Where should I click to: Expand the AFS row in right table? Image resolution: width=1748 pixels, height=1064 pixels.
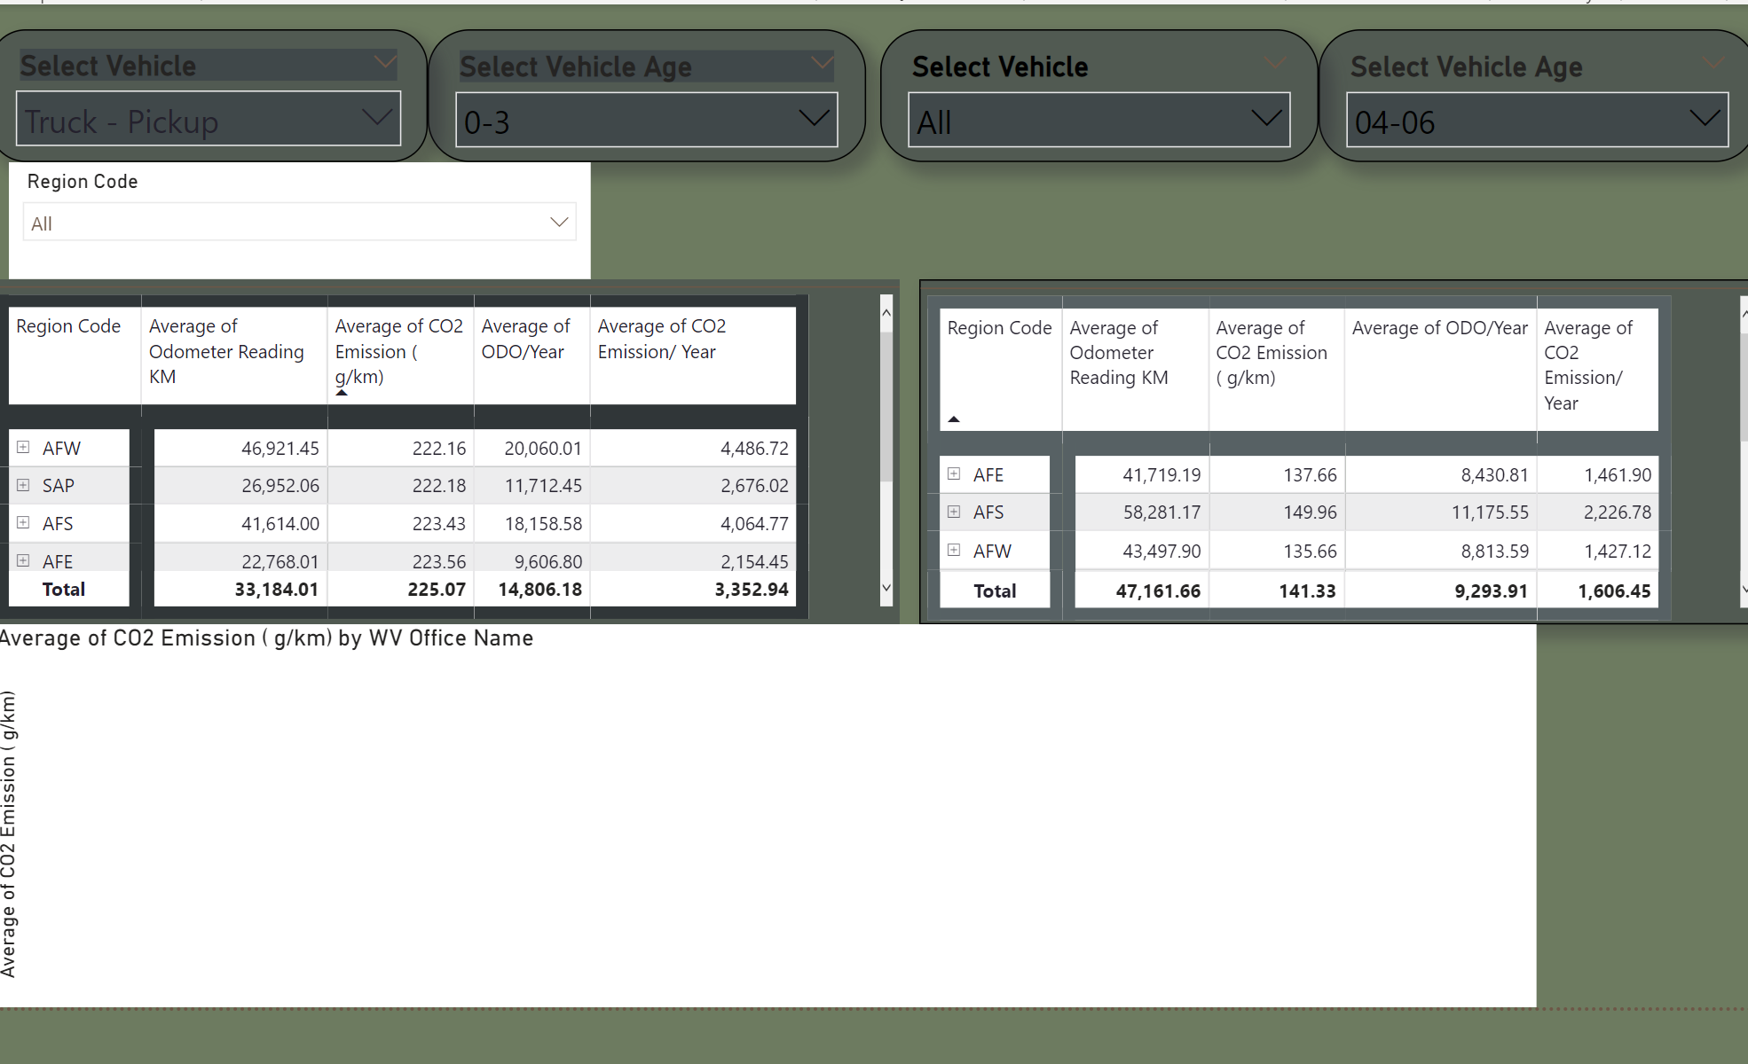(954, 512)
